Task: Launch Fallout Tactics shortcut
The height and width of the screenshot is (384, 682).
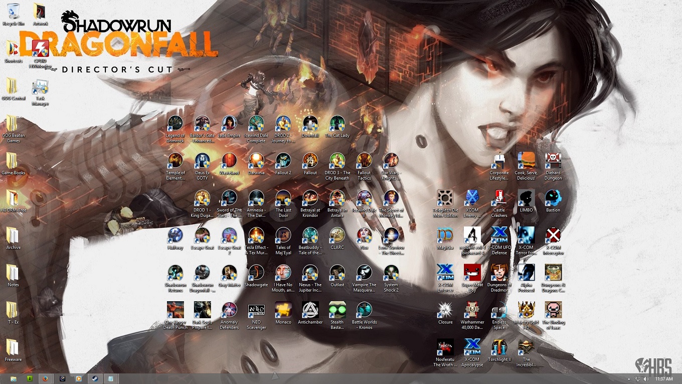Action: click(x=365, y=167)
